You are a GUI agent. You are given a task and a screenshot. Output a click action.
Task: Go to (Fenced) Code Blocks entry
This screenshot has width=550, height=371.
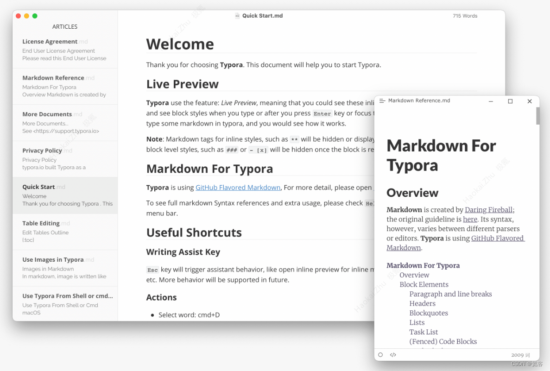[443, 341]
